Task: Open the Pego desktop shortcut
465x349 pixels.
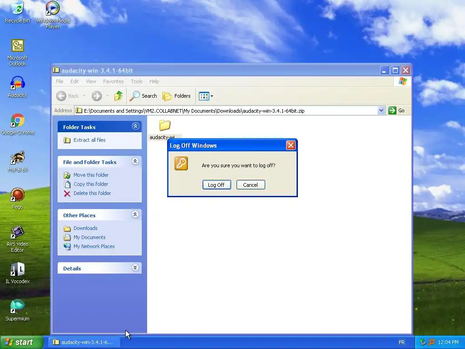Action: [x=18, y=199]
